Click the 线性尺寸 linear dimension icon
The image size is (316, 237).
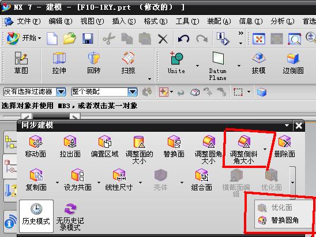click(119, 175)
